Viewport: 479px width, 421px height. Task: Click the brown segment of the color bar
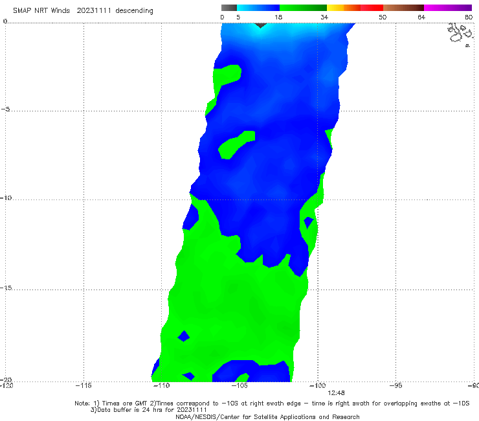[x=403, y=8]
